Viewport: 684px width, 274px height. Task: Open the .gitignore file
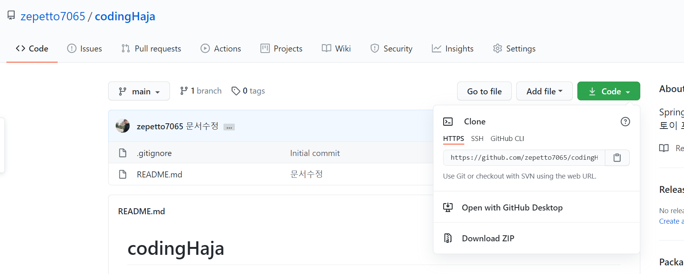pyautogui.click(x=154, y=153)
